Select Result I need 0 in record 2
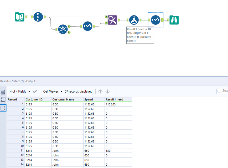228x168 pixels. (118, 109)
